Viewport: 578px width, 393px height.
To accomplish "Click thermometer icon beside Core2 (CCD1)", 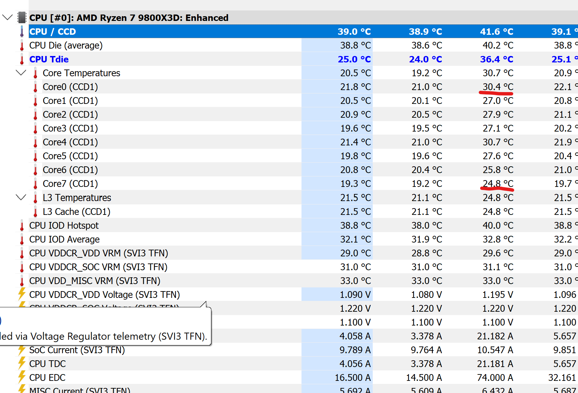I will (x=35, y=114).
